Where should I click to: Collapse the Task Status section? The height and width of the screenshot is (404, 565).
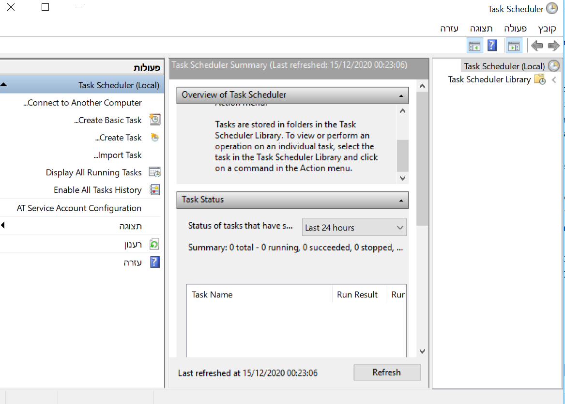click(x=401, y=201)
